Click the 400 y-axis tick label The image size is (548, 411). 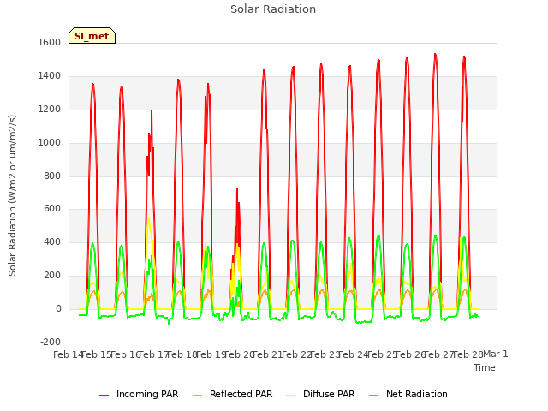click(52, 241)
